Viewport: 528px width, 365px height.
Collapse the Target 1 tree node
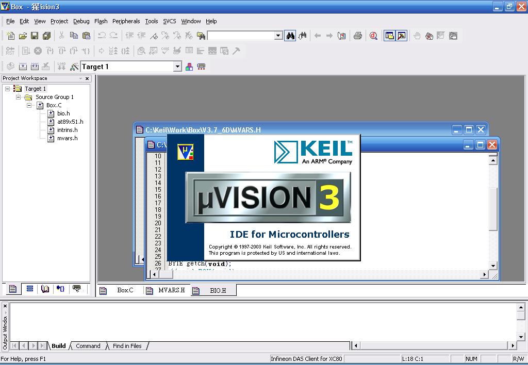pyautogui.click(x=7, y=89)
